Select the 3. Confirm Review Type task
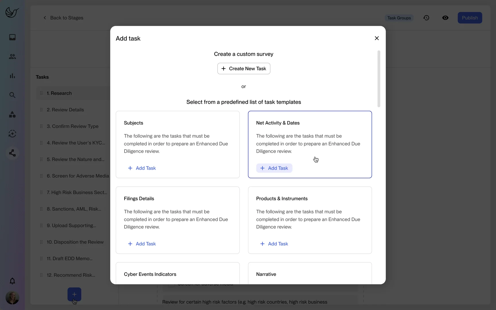 (x=73, y=126)
